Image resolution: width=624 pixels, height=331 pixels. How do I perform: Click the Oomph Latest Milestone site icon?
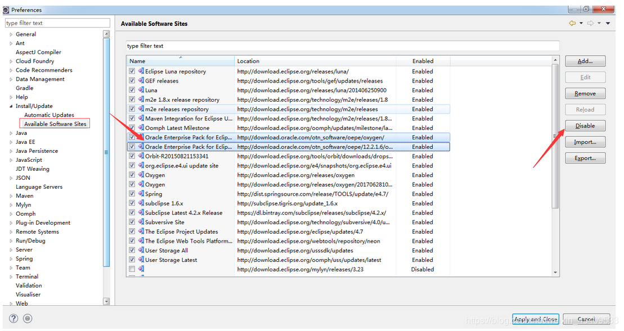pyautogui.click(x=141, y=128)
